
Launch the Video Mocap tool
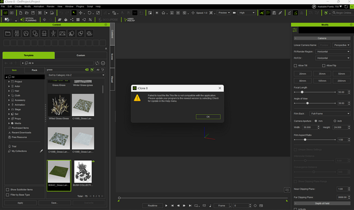tap(129, 19)
